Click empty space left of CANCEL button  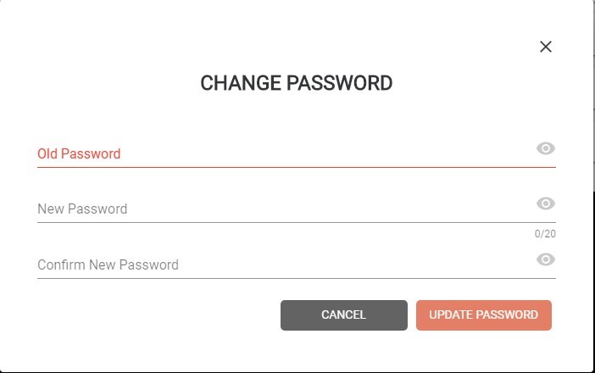[152, 315]
